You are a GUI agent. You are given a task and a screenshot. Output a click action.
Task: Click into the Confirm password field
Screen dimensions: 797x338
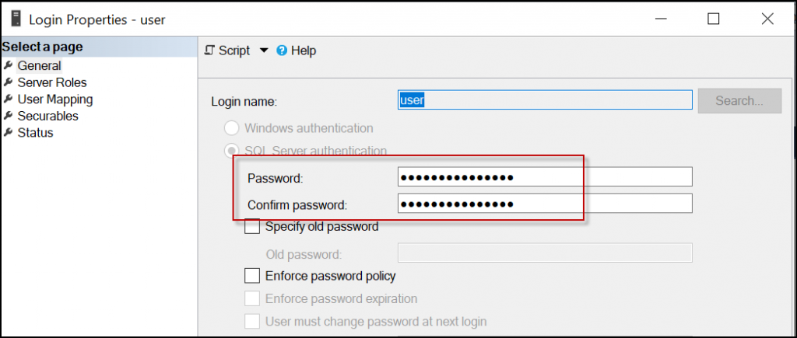[x=545, y=204]
